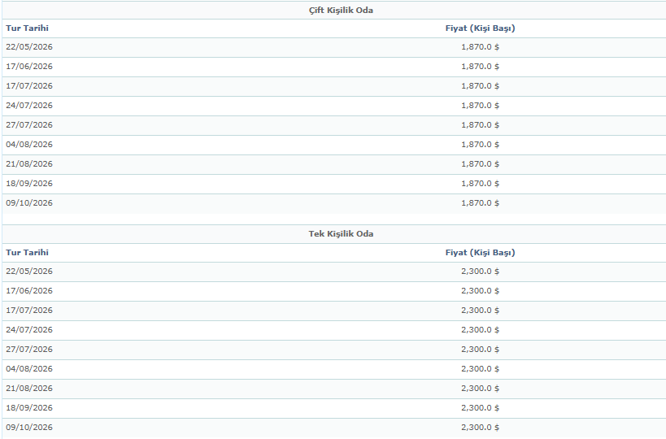Click the 2,300.0 $ price for 17/06/2026
The width and height of the screenshot is (666, 439).
point(480,291)
